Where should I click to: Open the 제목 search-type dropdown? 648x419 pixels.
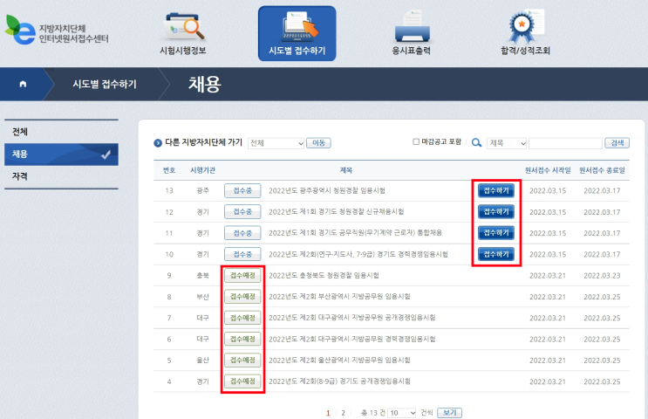(507, 143)
